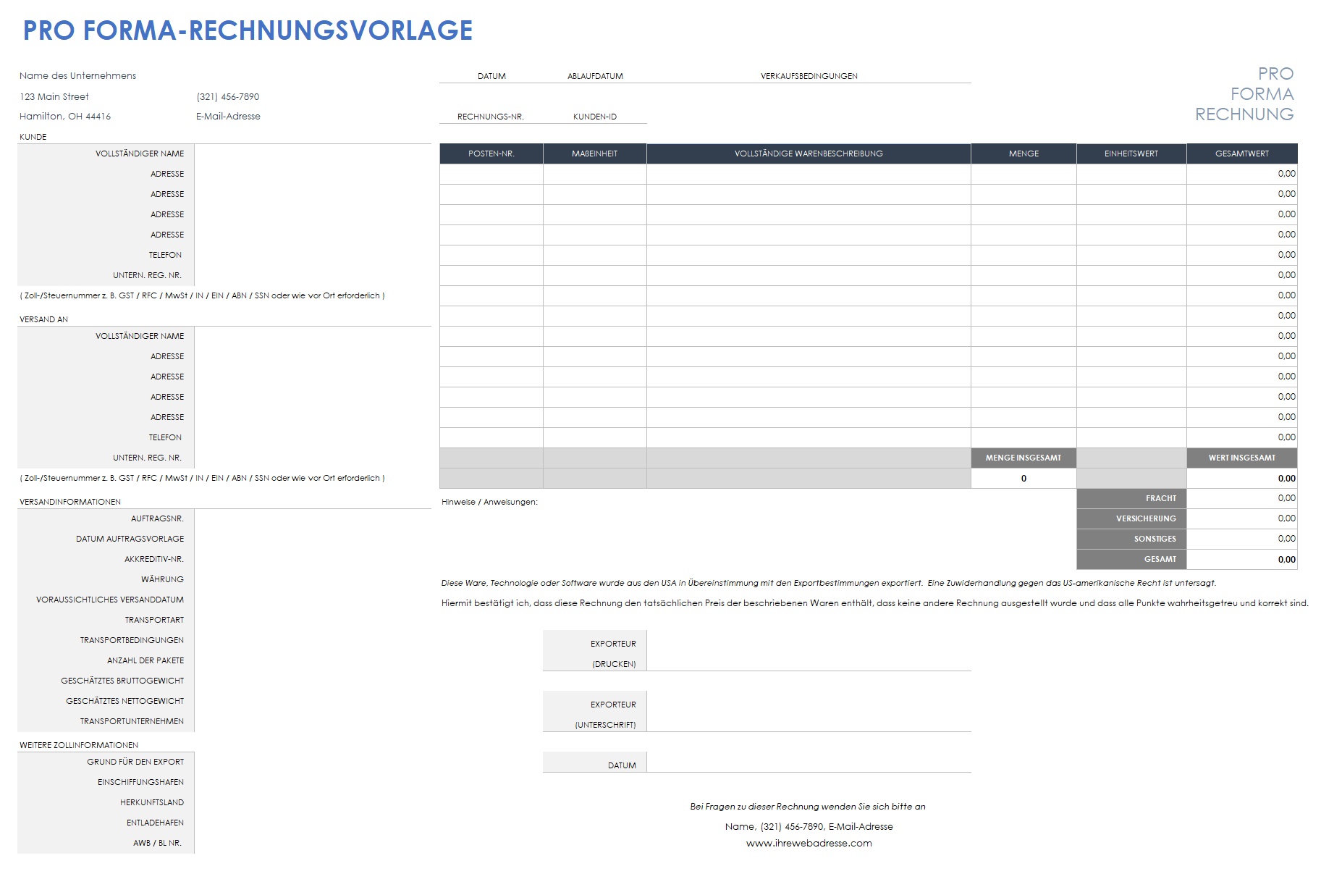Click the WEITERE ZOLLINFORMATIONEN section heading
Screen dimensions: 1321x874
[x=79, y=745]
